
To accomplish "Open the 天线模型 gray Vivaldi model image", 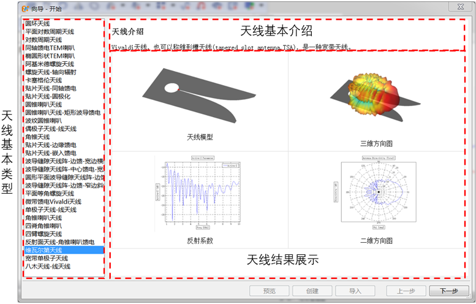I will [199, 96].
